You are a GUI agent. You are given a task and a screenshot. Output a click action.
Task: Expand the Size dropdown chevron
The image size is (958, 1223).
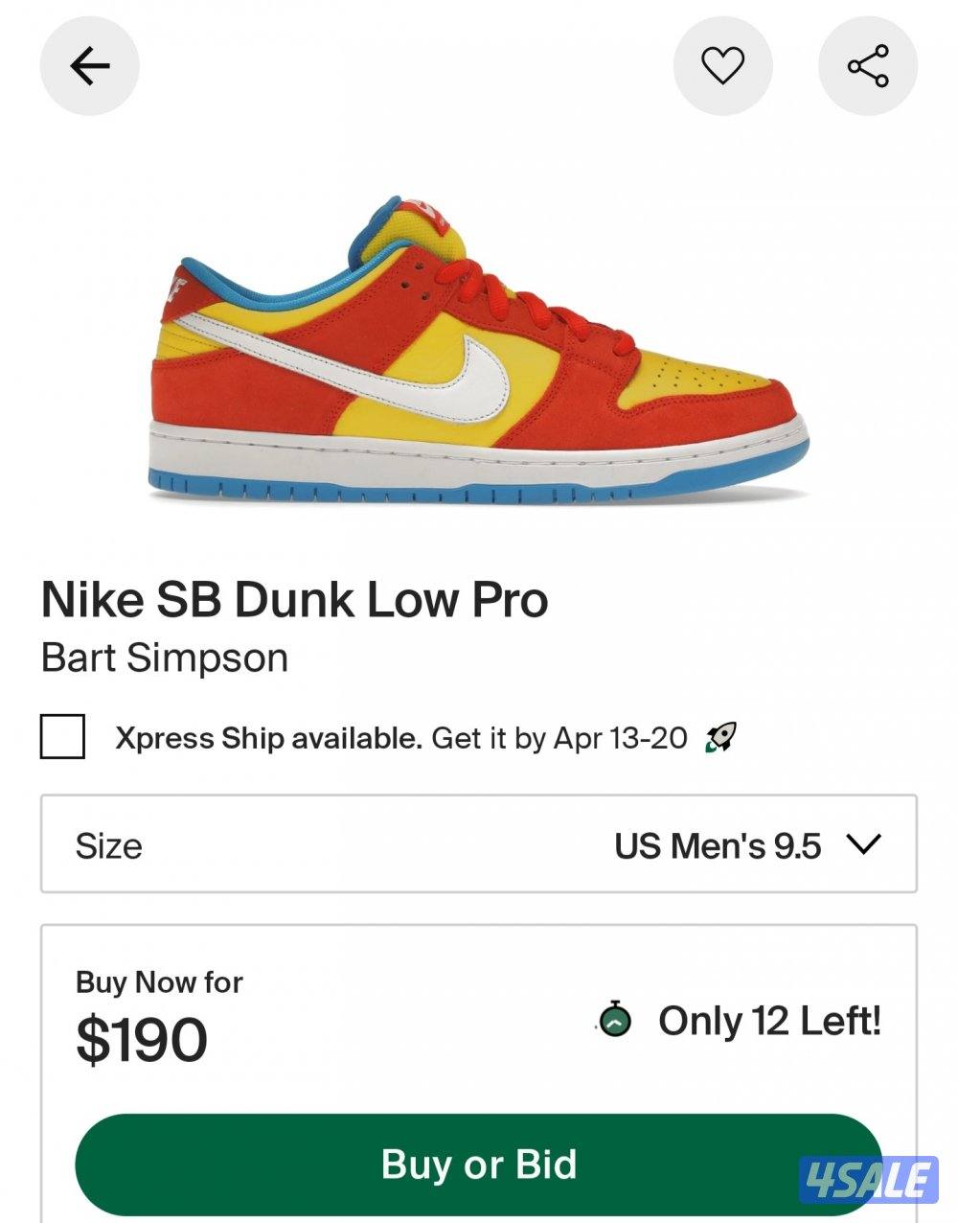coord(865,844)
